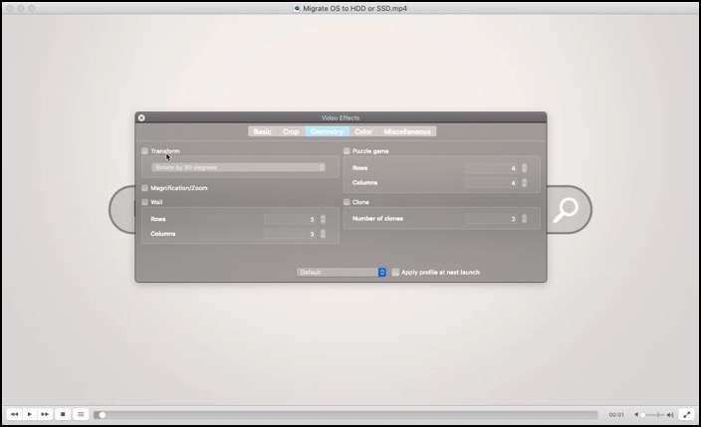Click the video seek progress bar
The width and height of the screenshot is (701, 427).
(346, 415)
